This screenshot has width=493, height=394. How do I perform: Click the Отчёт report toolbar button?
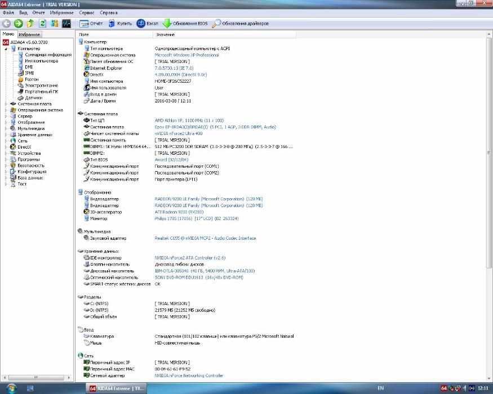point(91,24)
